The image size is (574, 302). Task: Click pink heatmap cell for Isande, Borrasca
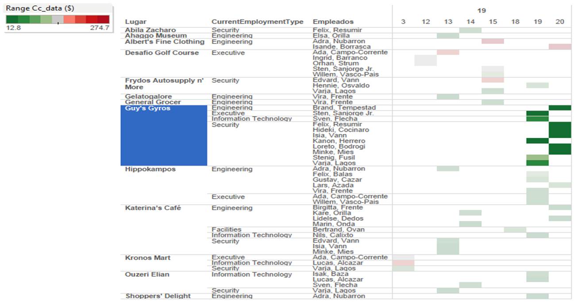click(560, 47)
